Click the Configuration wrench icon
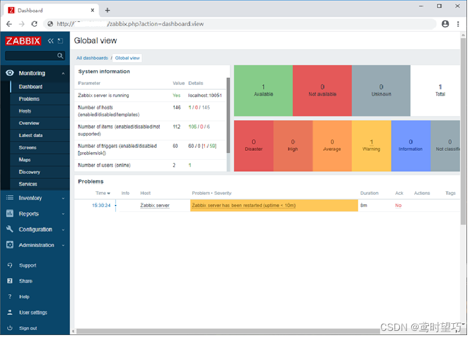The height and width of the screenshot is (338, 470). [10, 229]
